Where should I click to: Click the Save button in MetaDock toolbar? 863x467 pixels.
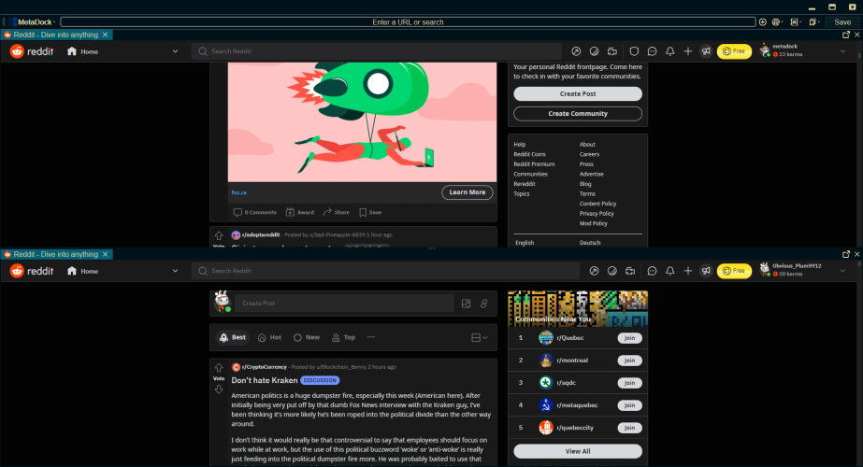(x=842, y=22)
